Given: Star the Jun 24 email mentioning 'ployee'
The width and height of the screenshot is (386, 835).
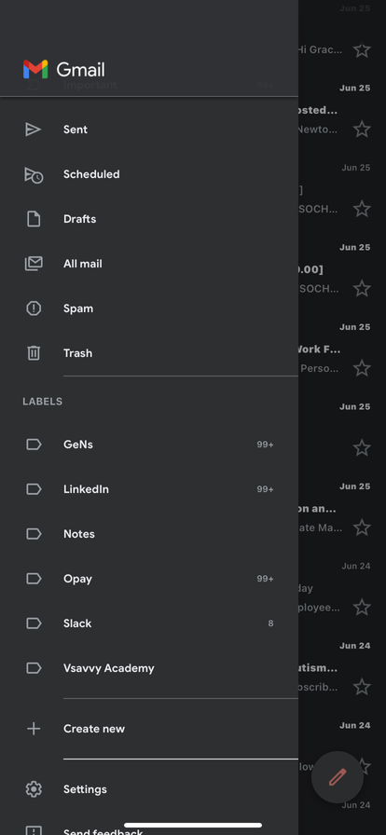Looking at the screenshot, I should coord(362,607).
